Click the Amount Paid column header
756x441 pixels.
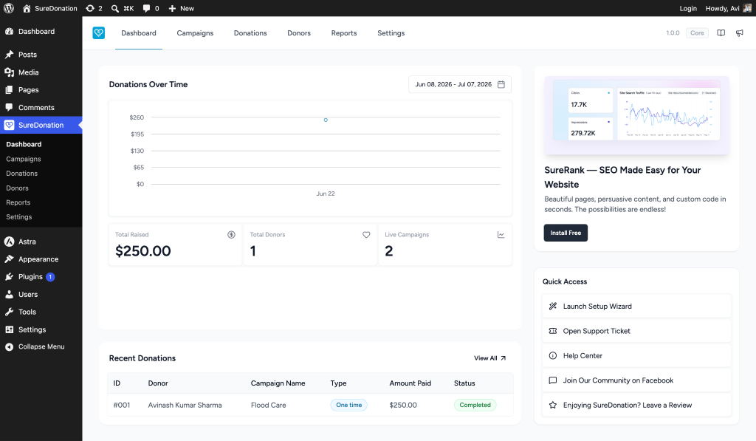(x=410, y=383)
